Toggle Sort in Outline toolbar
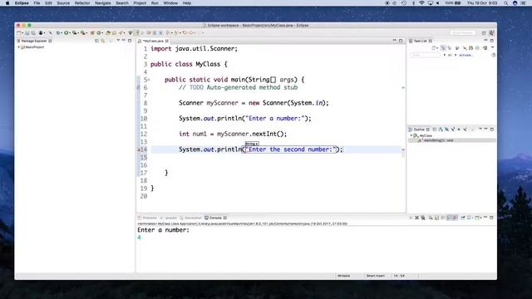The height and width of the screenshot is (299, 532). click(441, 130)
